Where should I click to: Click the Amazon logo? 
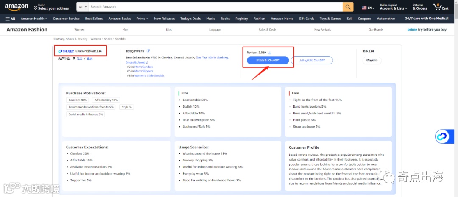click(17, 6)
